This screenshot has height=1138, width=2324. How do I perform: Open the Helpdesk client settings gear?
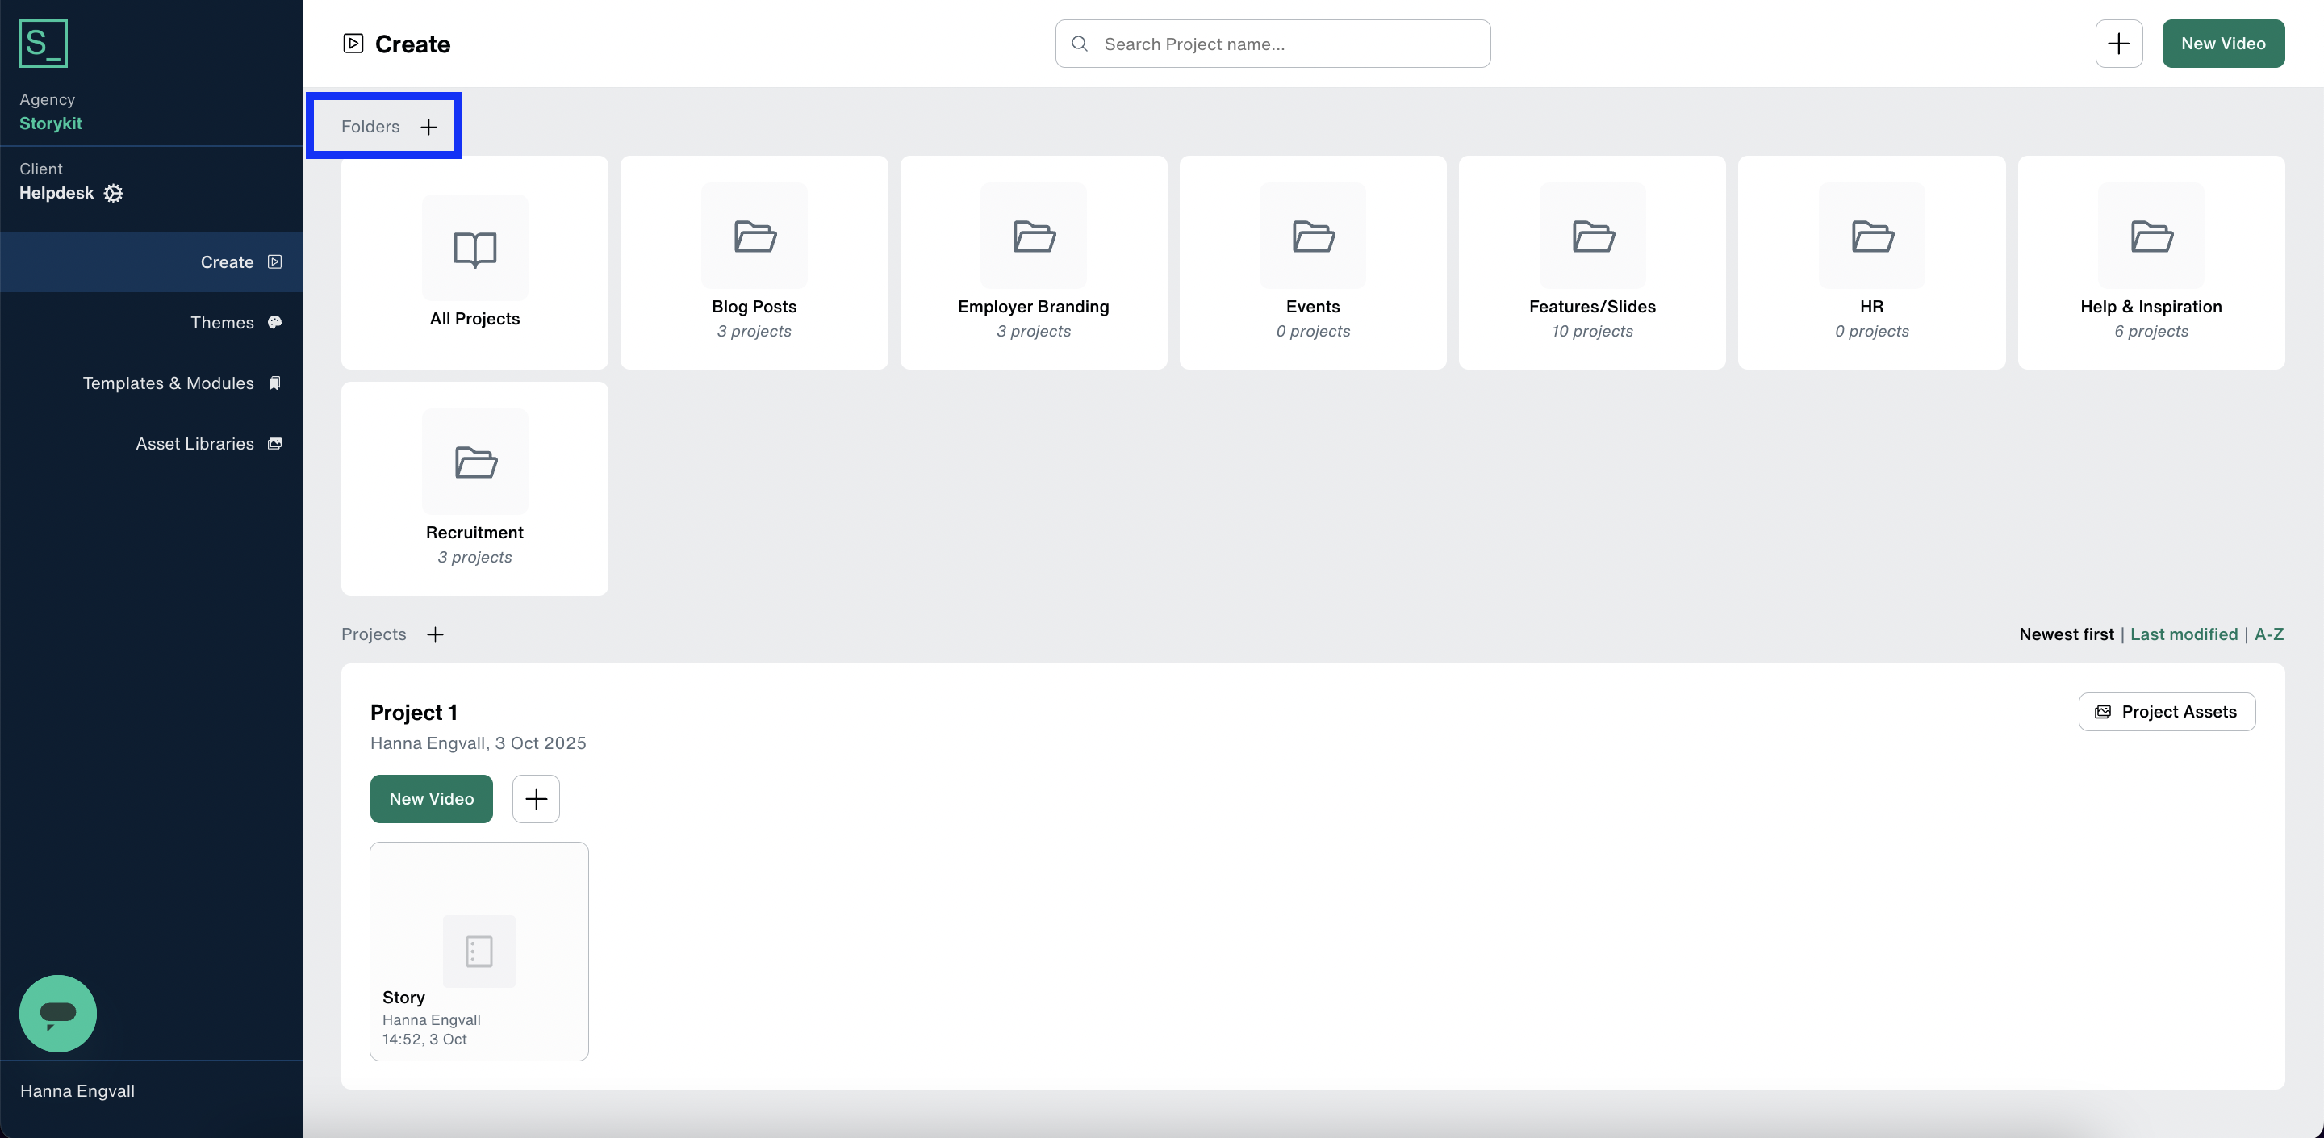point(113,193)
